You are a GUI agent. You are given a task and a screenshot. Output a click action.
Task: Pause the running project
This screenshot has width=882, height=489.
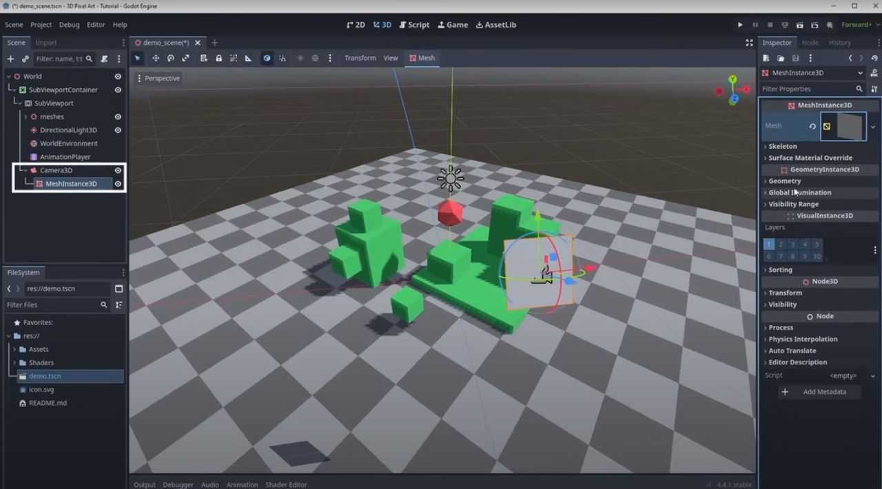pos(755,25)
